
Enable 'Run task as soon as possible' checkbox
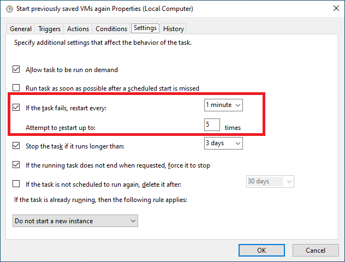click(16, 87)
